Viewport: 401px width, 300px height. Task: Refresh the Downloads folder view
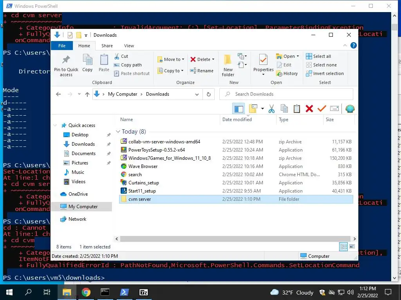click(x=209, y=95)
